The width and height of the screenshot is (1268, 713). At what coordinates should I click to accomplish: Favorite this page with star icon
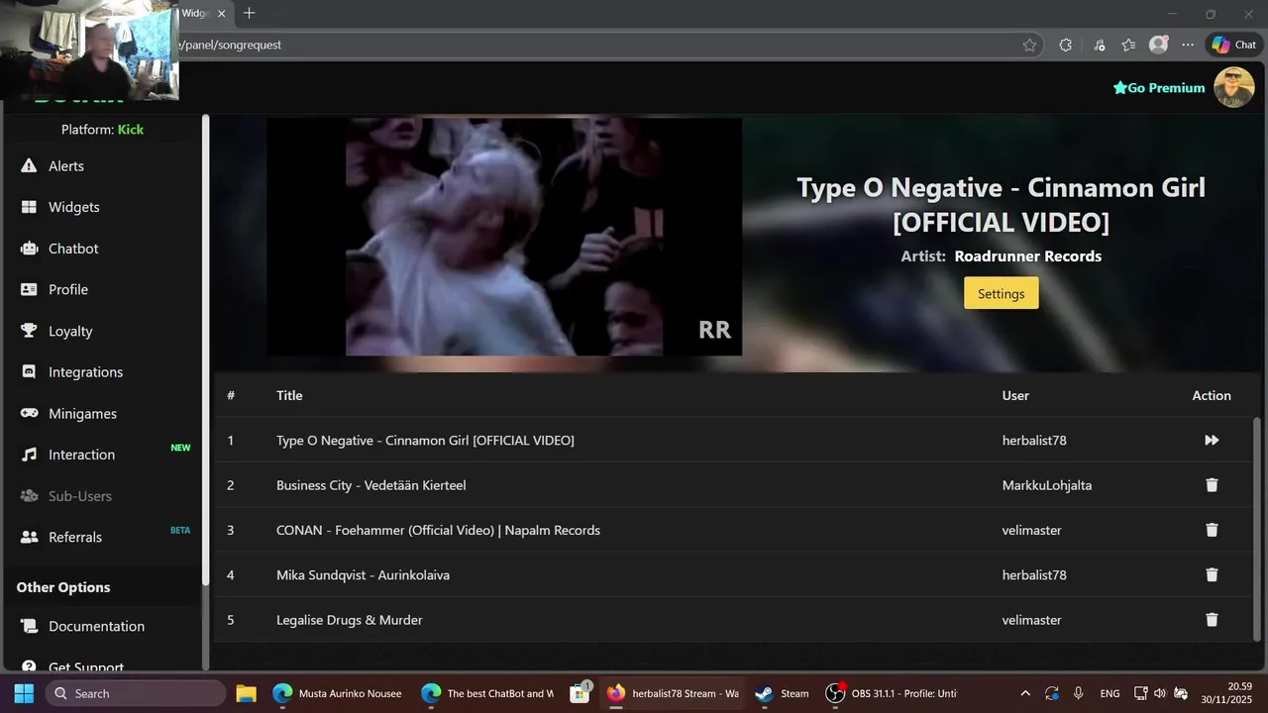point(1029,45)
